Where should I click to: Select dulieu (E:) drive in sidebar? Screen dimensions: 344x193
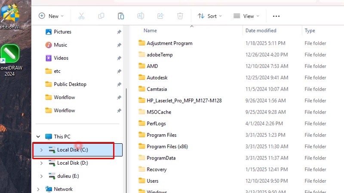[x=68, y=176]
